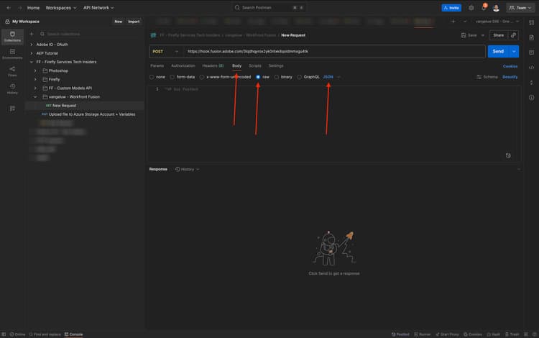
Task: Open the API Network dropdown
Action: tap(98, 8)
